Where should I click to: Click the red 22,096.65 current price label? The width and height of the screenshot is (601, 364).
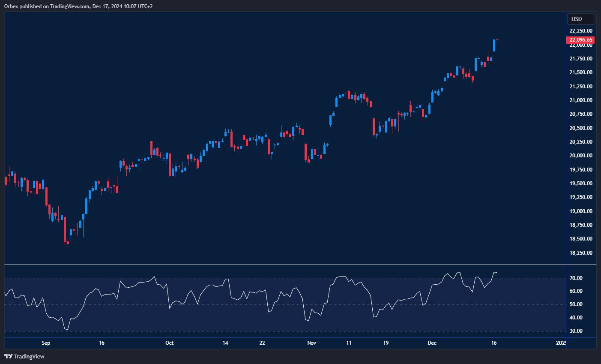[581, 40]
